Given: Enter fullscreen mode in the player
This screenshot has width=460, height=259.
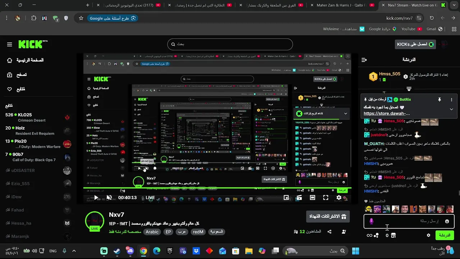Looking at the screenshot, I should coord(326,197).
